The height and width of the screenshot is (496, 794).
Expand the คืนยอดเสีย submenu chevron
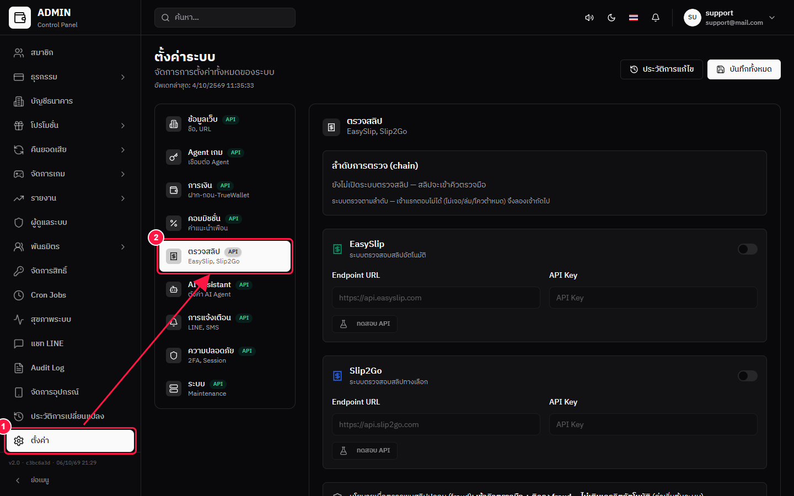tap(123, 150)
